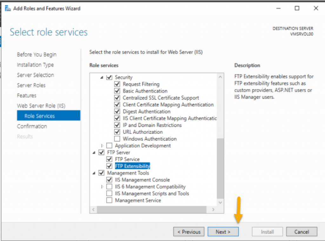Enable Management Service
Screen dimensions: 325x241
point(109,200)
